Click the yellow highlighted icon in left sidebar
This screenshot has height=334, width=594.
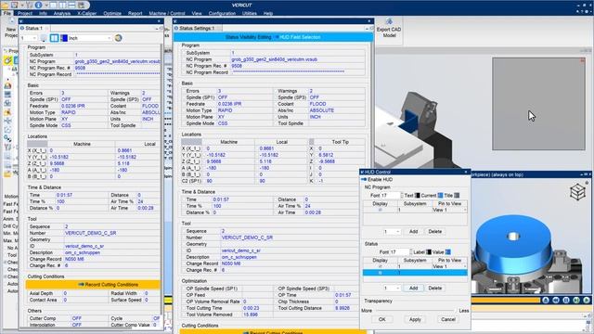click(x=7, y=60)
